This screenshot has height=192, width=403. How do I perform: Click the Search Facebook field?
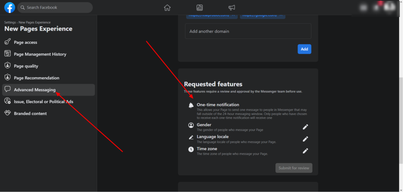point(55,7)
